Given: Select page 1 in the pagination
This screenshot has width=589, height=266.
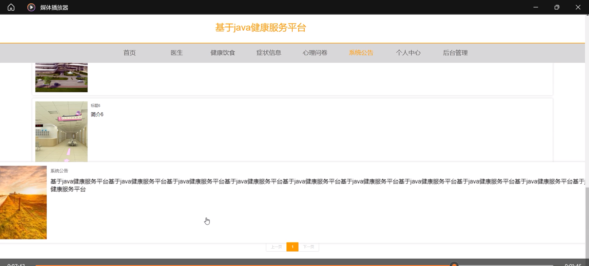Looking at the screenshot, I should (292, 247).
